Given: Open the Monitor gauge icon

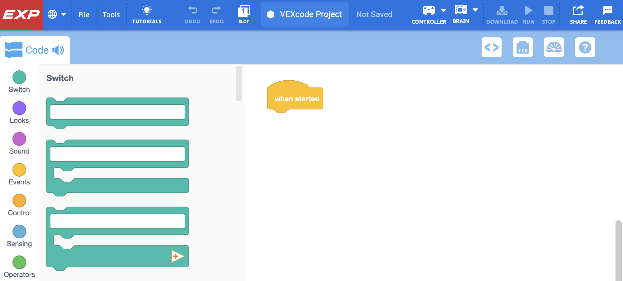Looking at the screenshot, I should click(554, 47).
